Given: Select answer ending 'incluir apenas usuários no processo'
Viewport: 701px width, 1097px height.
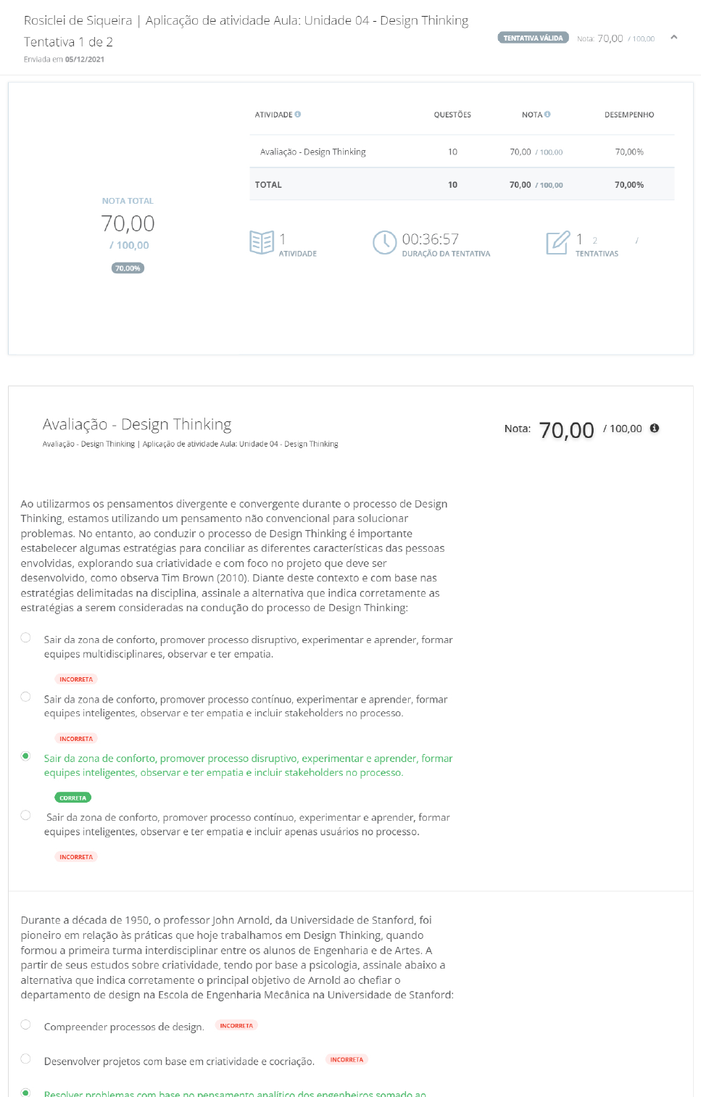Looking at the screenshot, I should [26, 815].
